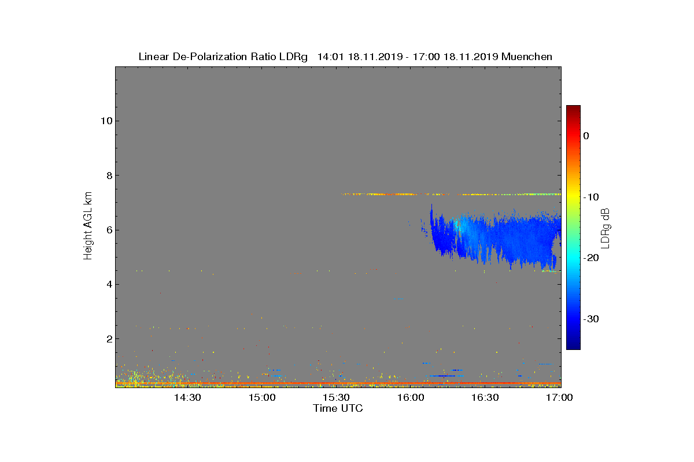Click the colorbar value label -30

pos(591,319)
